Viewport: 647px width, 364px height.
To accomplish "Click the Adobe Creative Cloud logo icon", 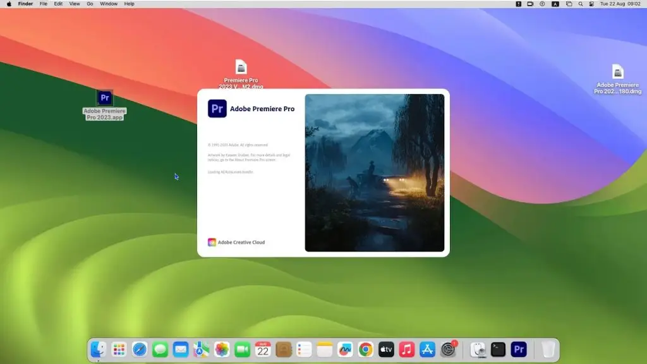I will [x=212, y=242].
